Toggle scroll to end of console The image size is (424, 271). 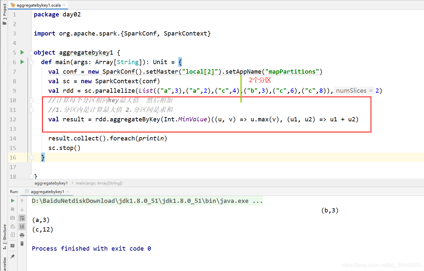click(22, 226)
